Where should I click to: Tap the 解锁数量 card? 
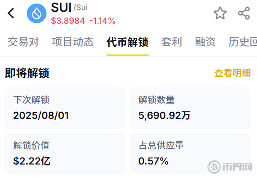click(190, 108)
